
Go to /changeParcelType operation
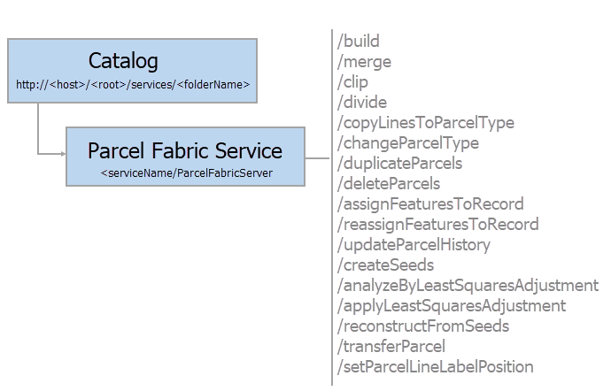pyautogui.click(x=407, y=143)
